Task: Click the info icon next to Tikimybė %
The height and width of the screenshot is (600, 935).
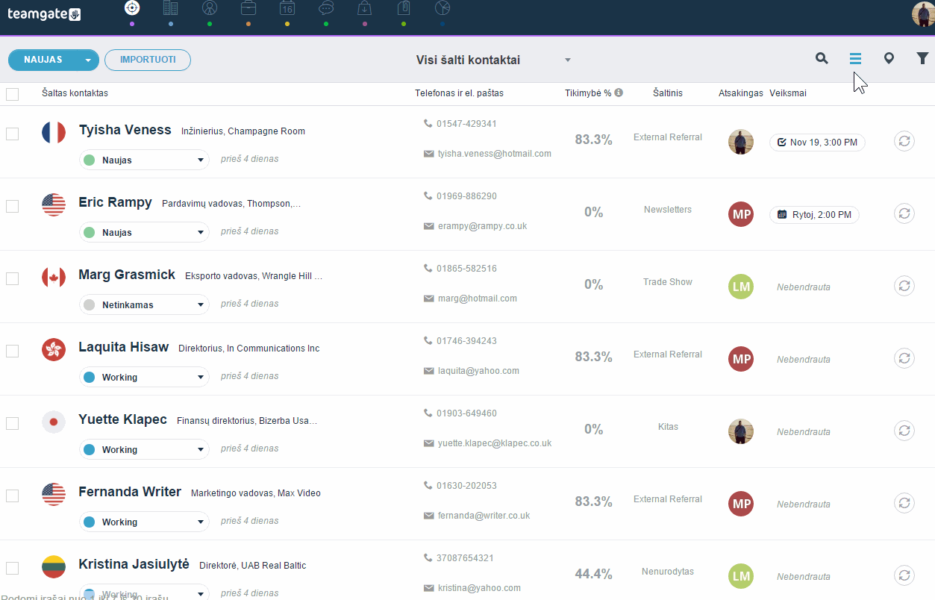Action: click(619, 93)
